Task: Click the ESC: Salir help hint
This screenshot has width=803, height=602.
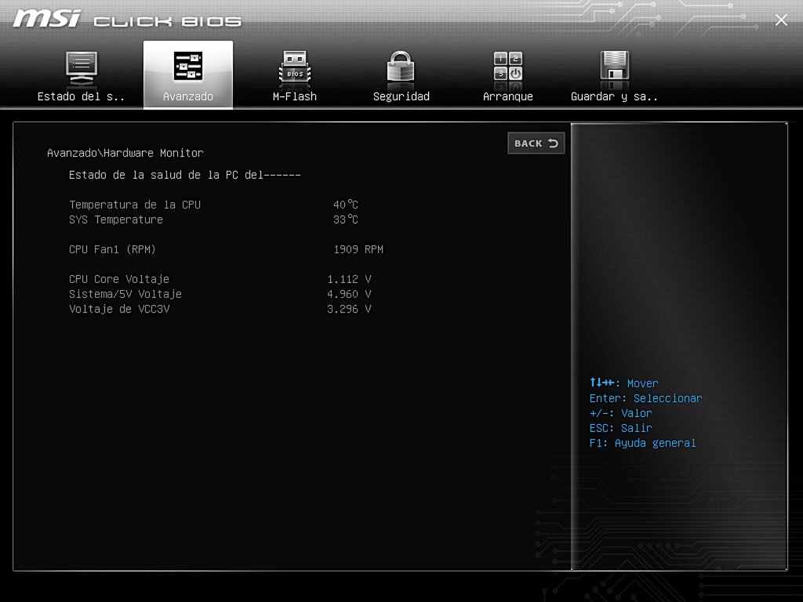Action: (621, 428)
